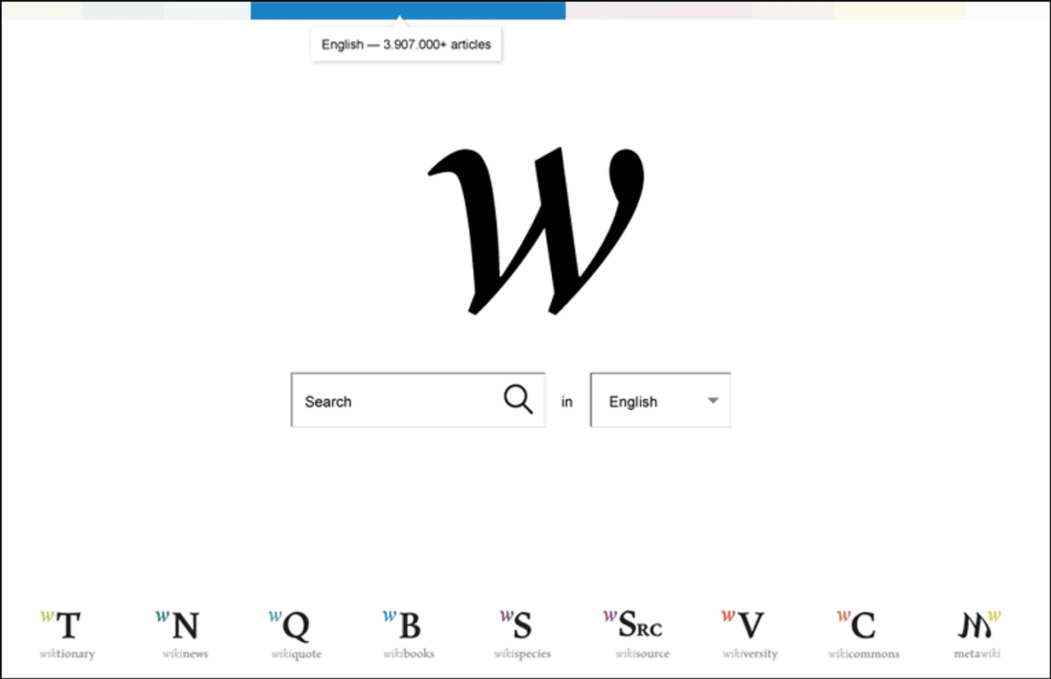
Task: Select the pale yellow segment at far left
Action: click(41, 10)
